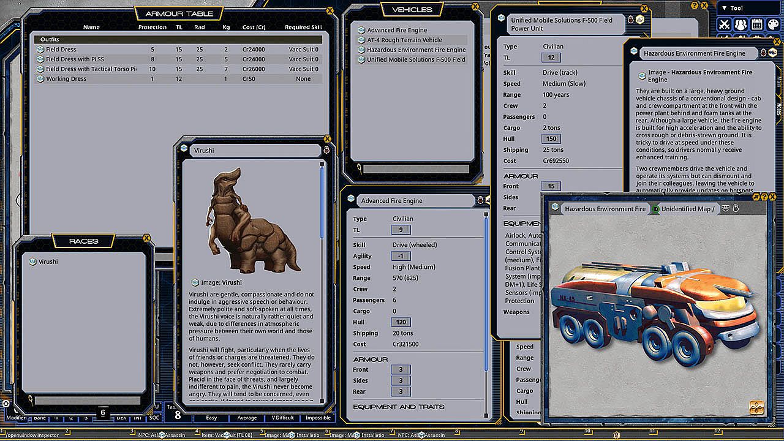Click the Outfits group header in Armour Table

(x=178, y=39)
